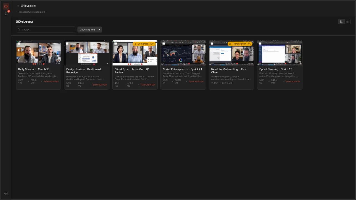This screenshot has width=356, height=200.
Task: Open the task queue sidebar icon
Action: (6, 14)
